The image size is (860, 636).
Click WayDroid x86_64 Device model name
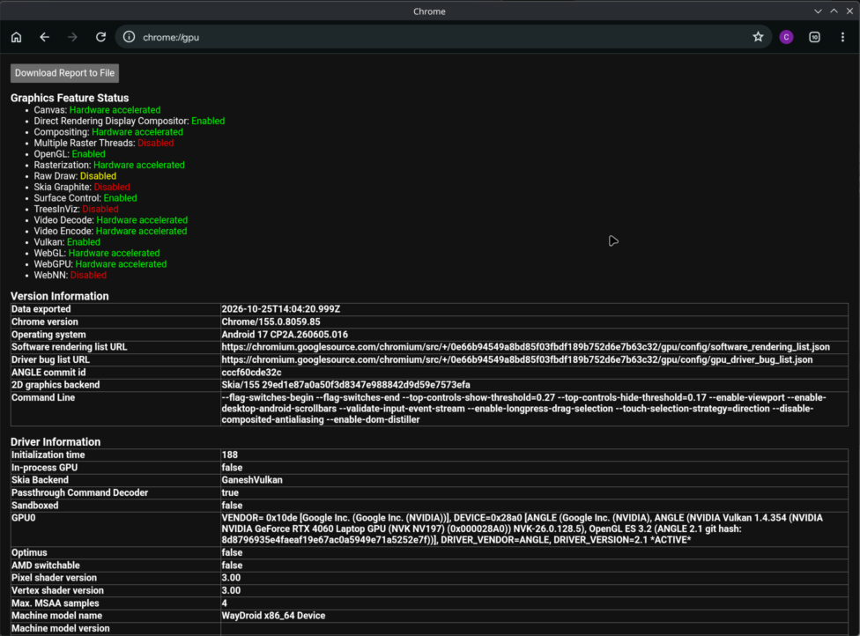point(273,616)
